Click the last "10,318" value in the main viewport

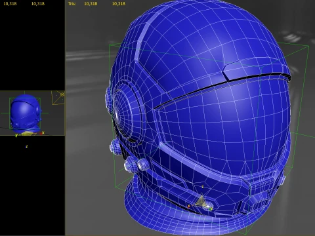click(119, 4)
